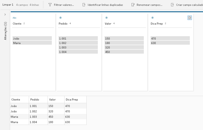Click the Limpar 1 step name
Screen dimensions: 203x130
coord(8,5)
